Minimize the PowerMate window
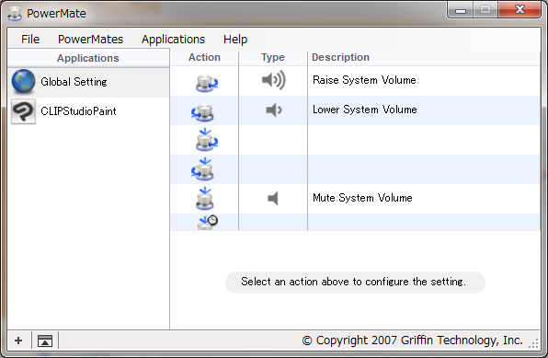The height and width of the screenshot is (358, 548). coord(461,10)
